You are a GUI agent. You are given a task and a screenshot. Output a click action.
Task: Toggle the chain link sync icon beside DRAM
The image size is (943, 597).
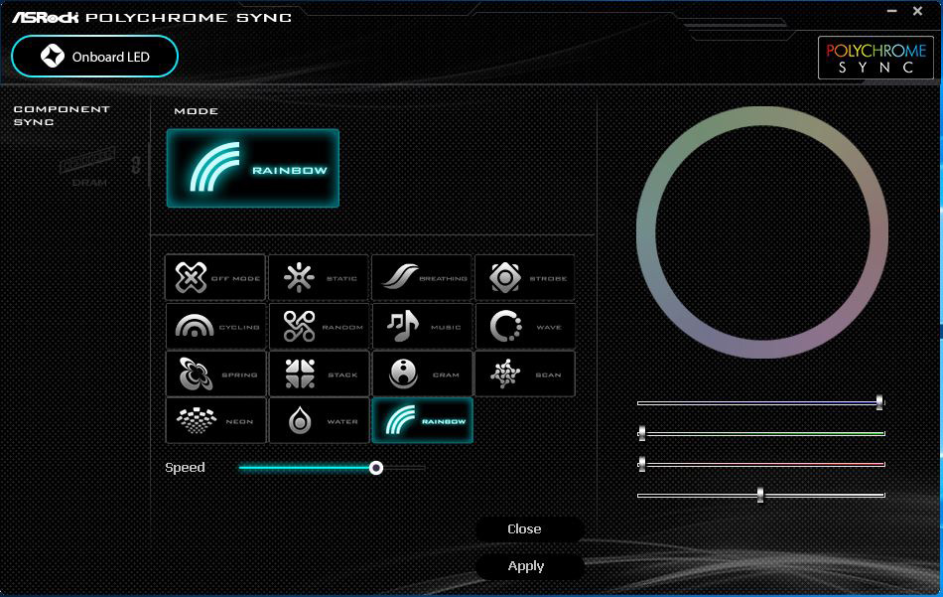(136, 164)
